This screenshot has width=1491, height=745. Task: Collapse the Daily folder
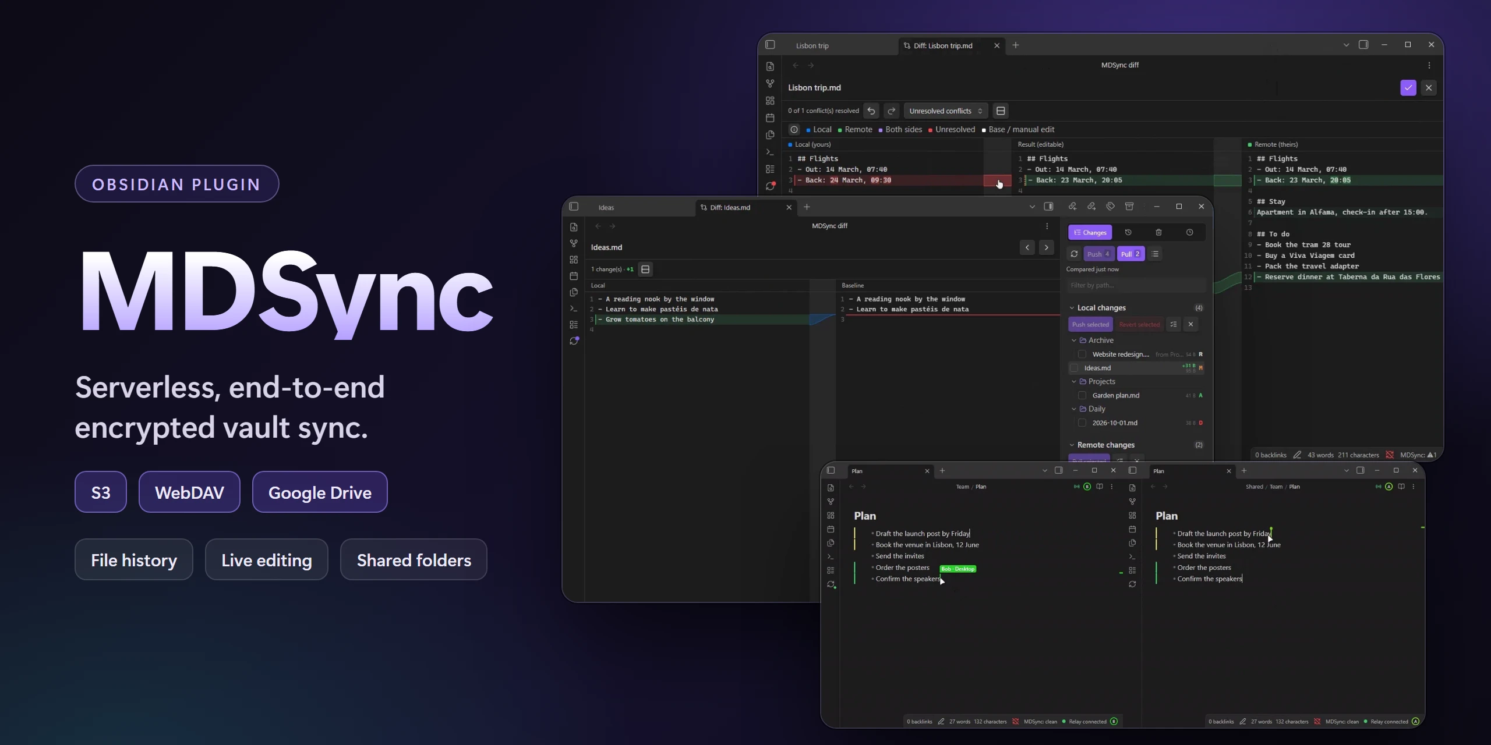(1074, 409)
